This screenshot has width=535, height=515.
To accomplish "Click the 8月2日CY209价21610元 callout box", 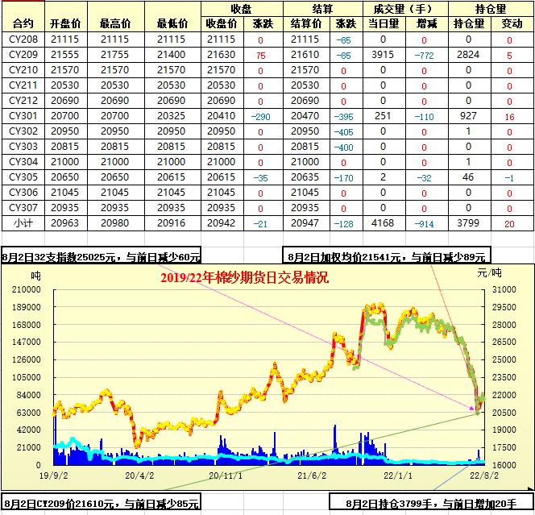I will click(x=102, y=504).
